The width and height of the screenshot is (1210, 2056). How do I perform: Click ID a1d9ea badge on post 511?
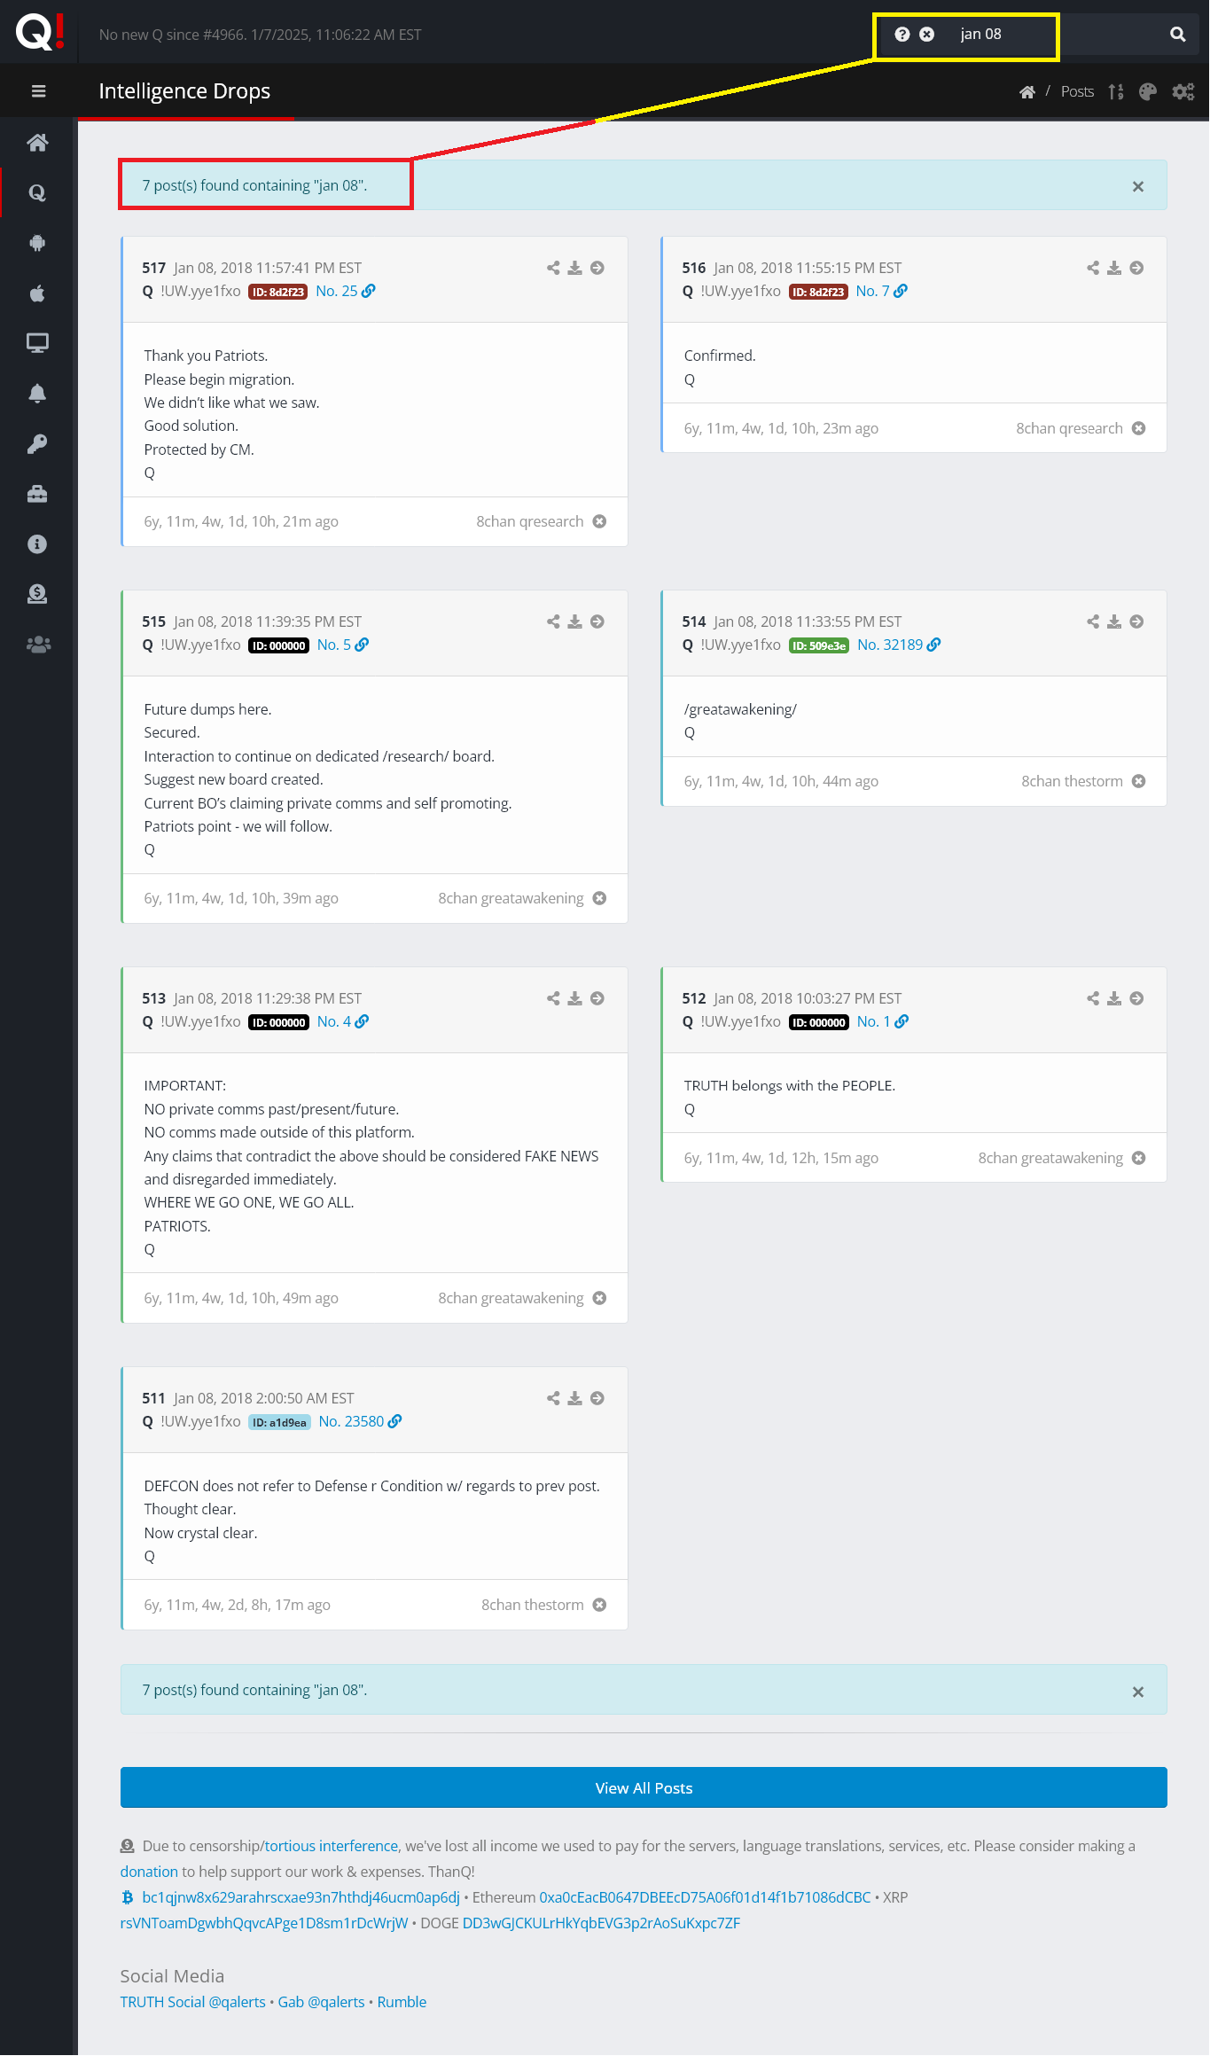(279, 1422)
